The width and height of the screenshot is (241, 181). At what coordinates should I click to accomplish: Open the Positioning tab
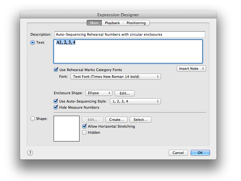pos(136,23)
